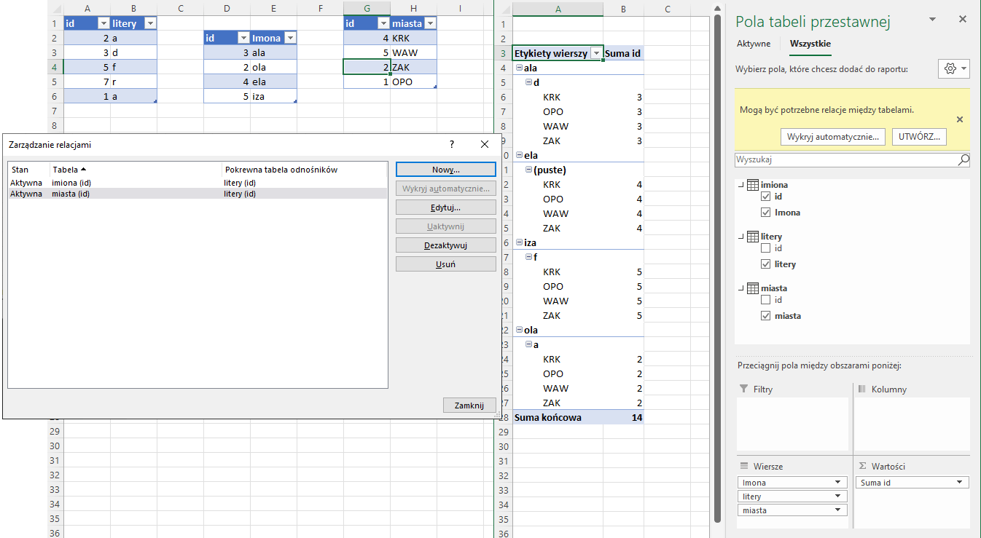Open the Imona column filter dropdown
The height and width of the screenshot is (538, 981).
290,38
